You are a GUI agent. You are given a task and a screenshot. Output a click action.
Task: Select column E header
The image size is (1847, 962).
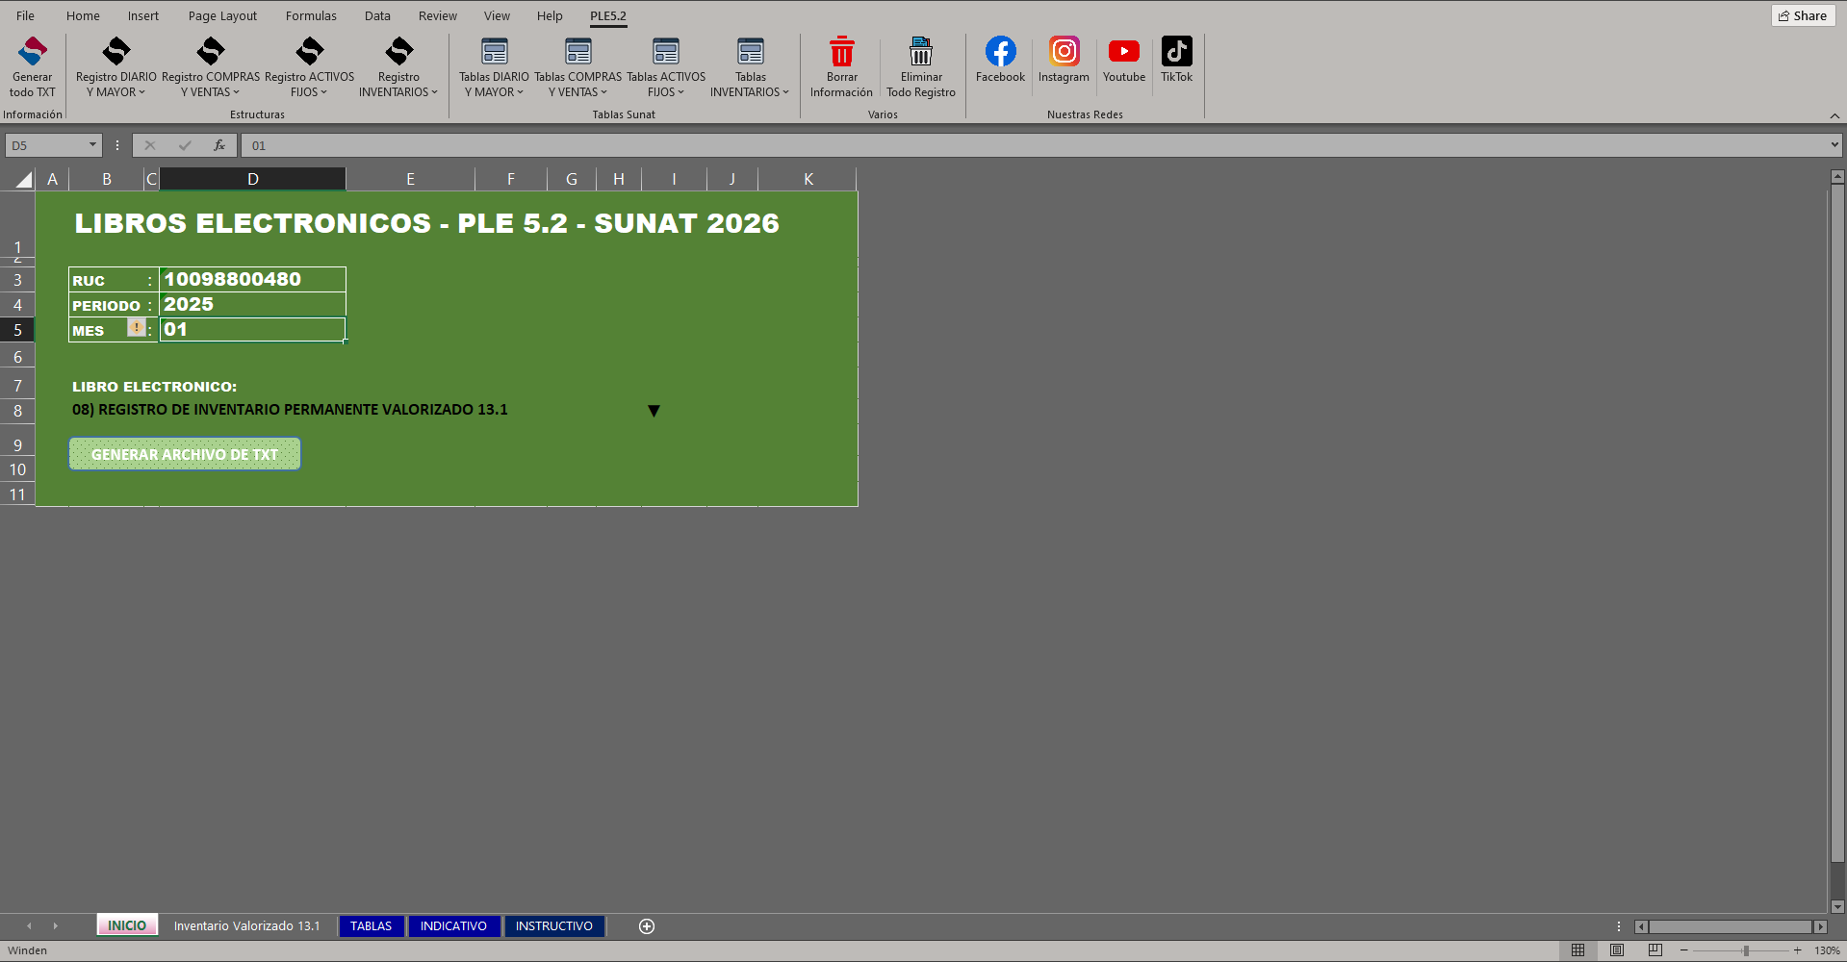(x=410, y=179)
